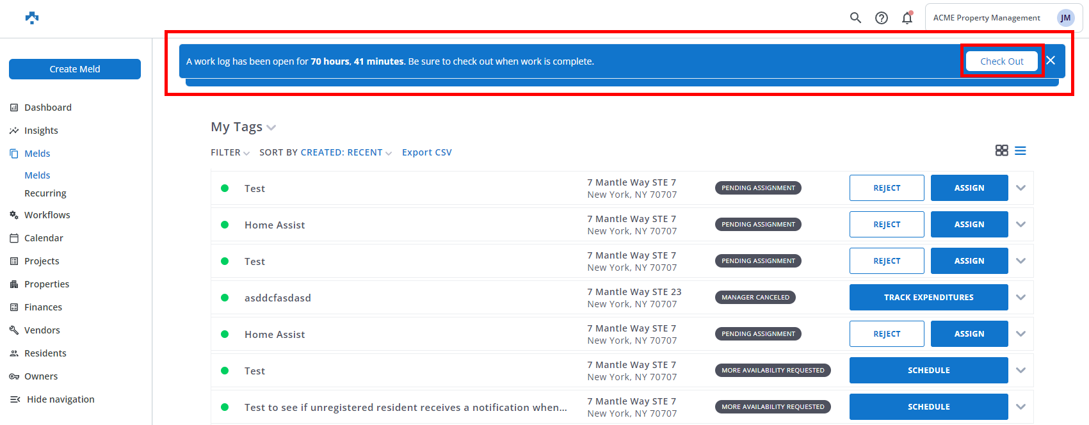This screenshot has width=1089, height=425.
Task: Click the Property Meld logo
Action: click(32, 18)
